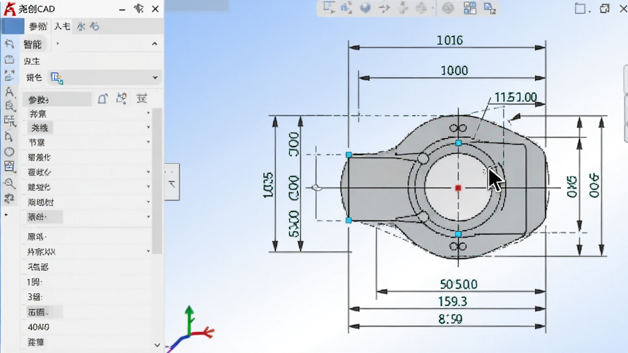
Task: Collapse the 智能 section with the chevron
Action: pyautogui.click(x=155, y=44)
